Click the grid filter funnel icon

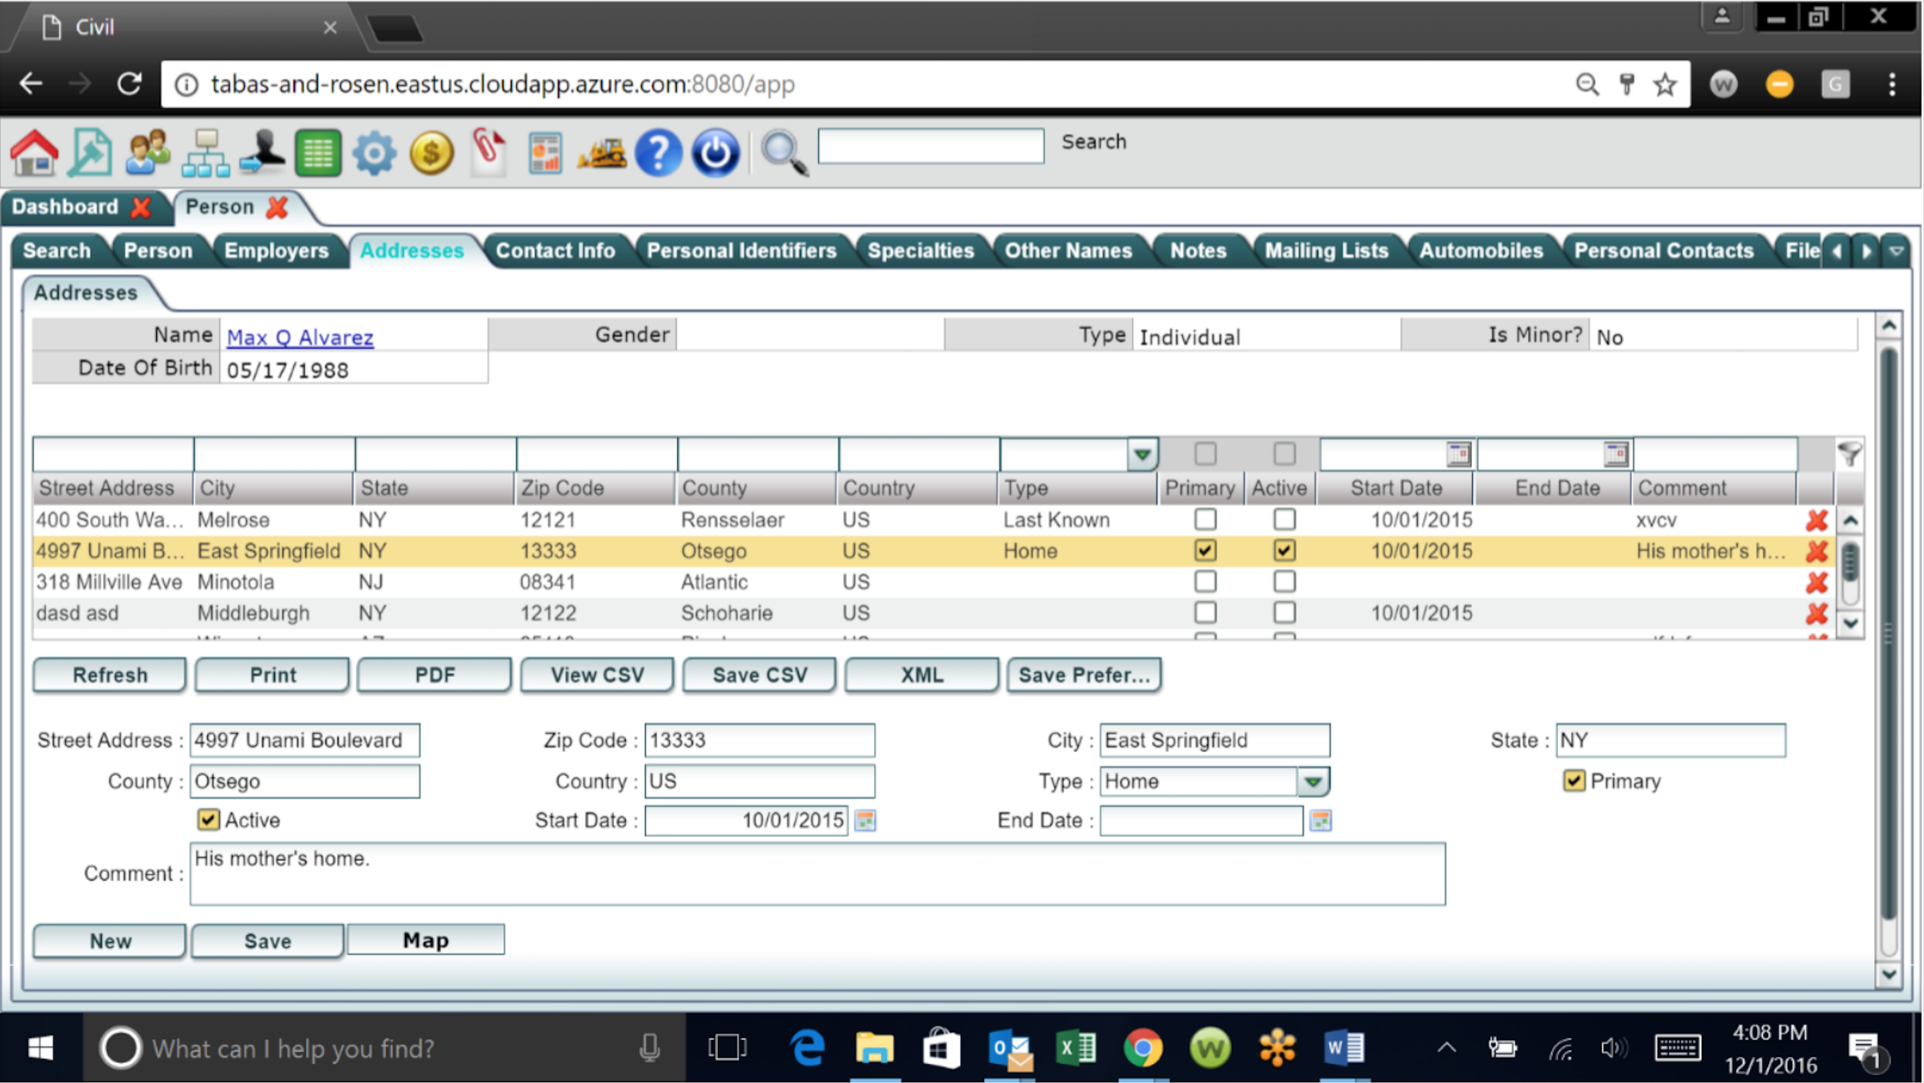pos(1848,453)
